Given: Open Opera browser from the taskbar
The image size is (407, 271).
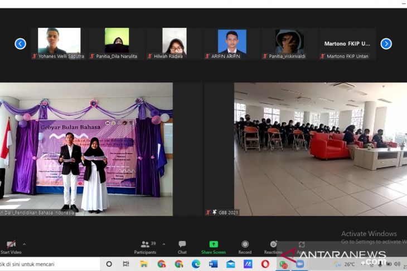Looking at the screenshot, I should 265,264.
